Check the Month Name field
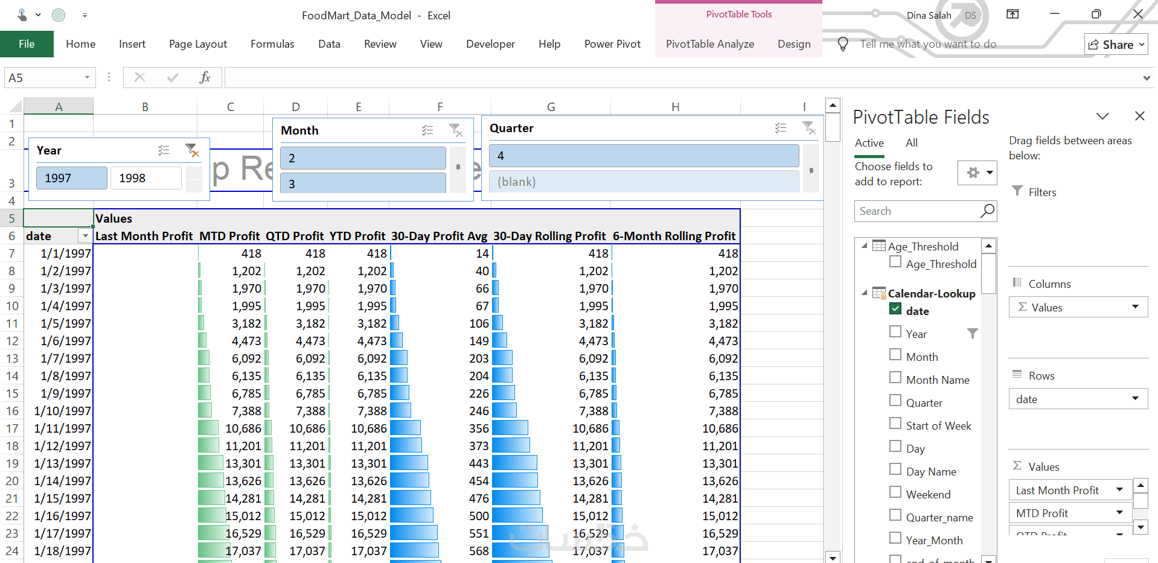 pyautogui.click(x=895, y=378)
